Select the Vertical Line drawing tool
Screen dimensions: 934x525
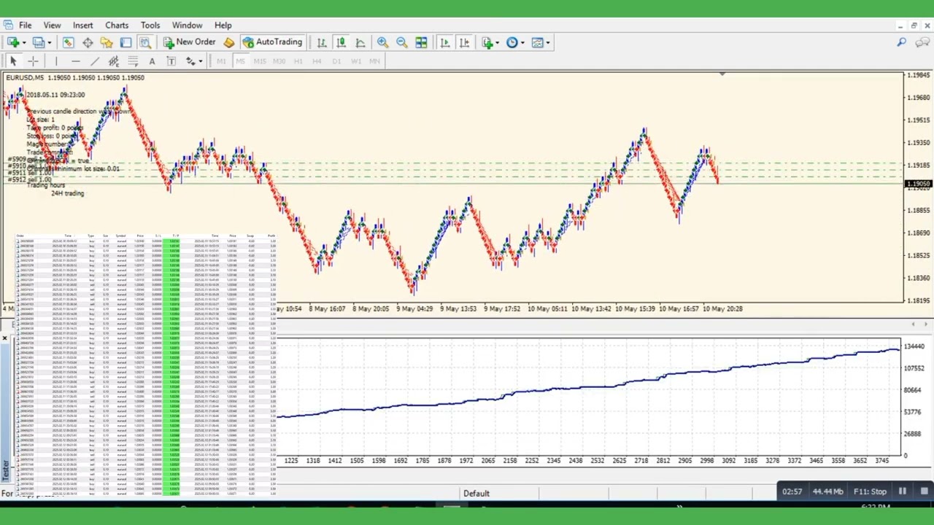(x=55, y=61)
